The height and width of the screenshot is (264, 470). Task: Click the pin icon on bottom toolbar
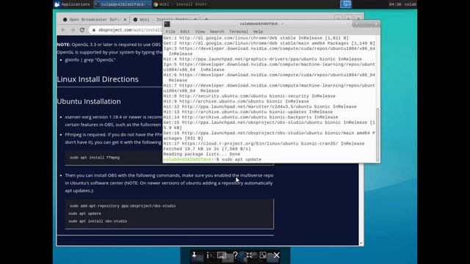pos(194,255)
